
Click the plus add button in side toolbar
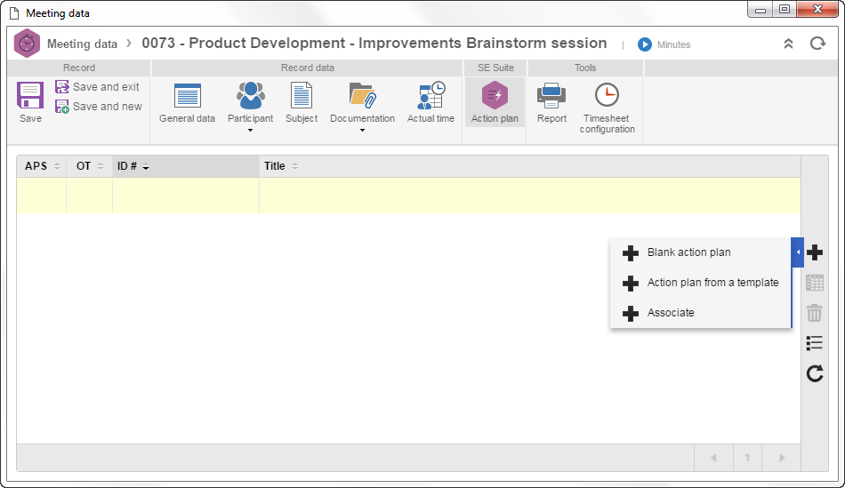(x=815, y=252)
